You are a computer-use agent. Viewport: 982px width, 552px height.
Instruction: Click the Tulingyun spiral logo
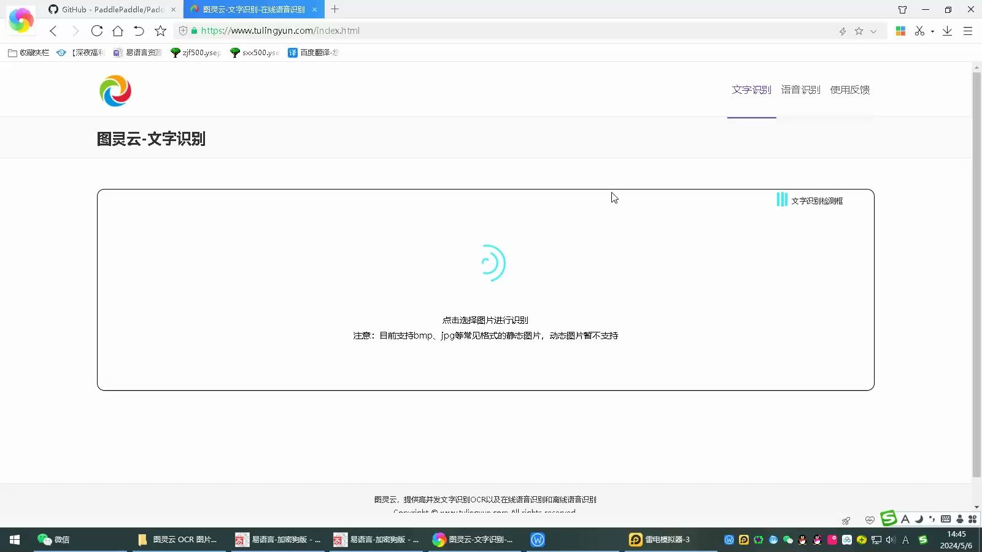click(x=115, y=90)
